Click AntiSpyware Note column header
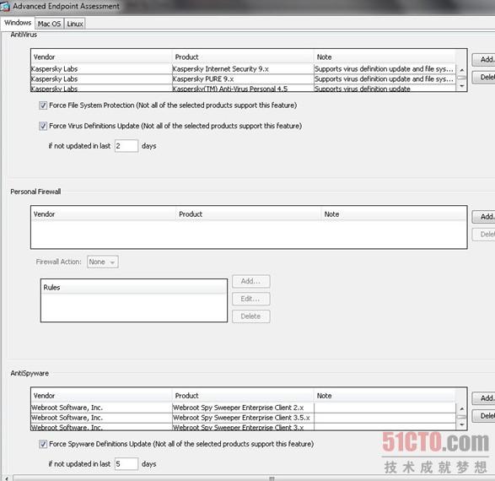 385,396
